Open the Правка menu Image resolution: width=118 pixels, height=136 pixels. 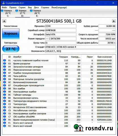tap(13, 7)
